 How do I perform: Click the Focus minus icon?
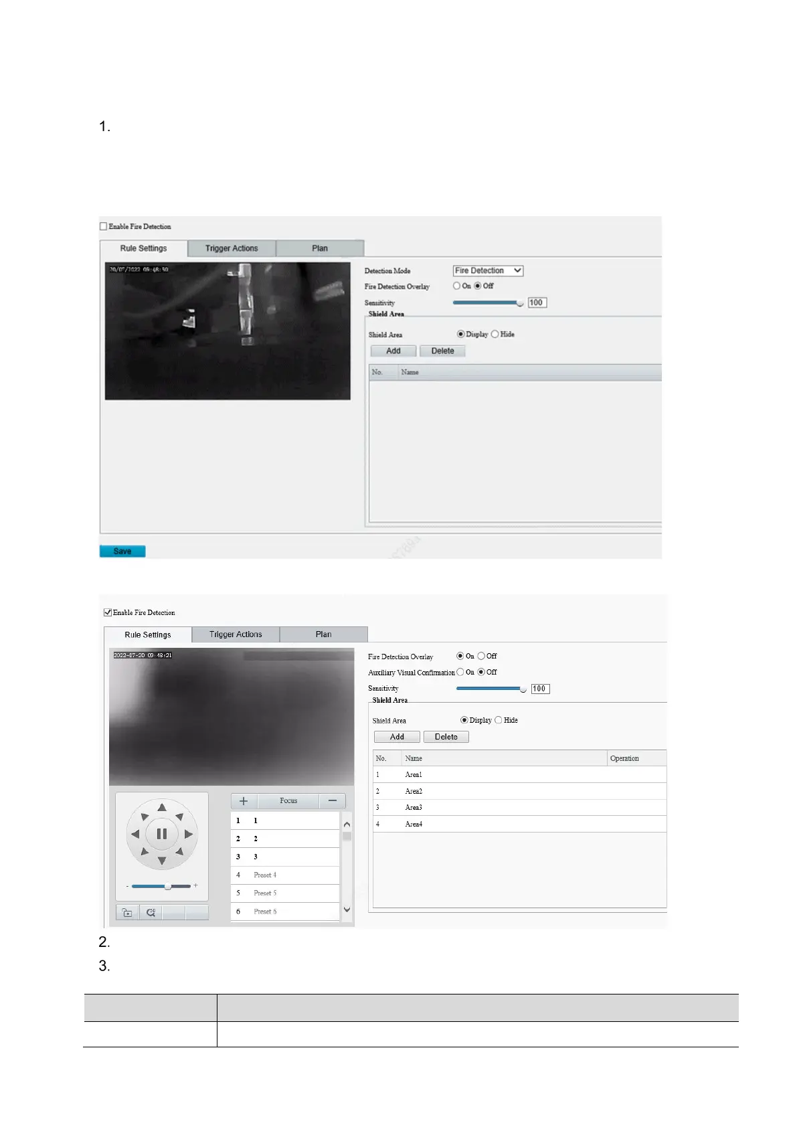pos(332,801)
